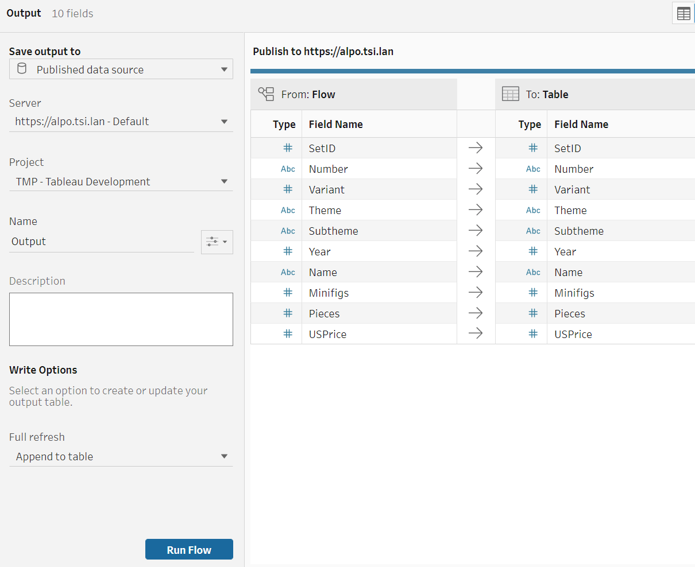695x567 pixels.
Task: Open the Save output to dropdown
Action: (121, 69)
